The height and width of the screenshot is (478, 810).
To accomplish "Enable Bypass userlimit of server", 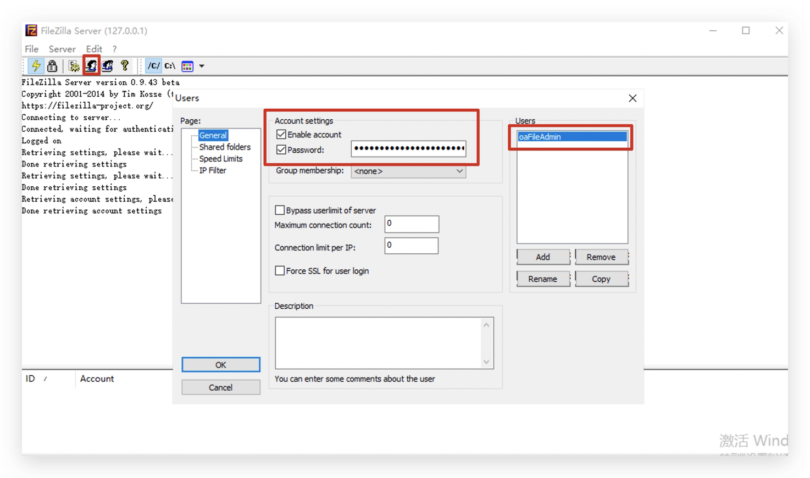I will [x=280, y=210].
